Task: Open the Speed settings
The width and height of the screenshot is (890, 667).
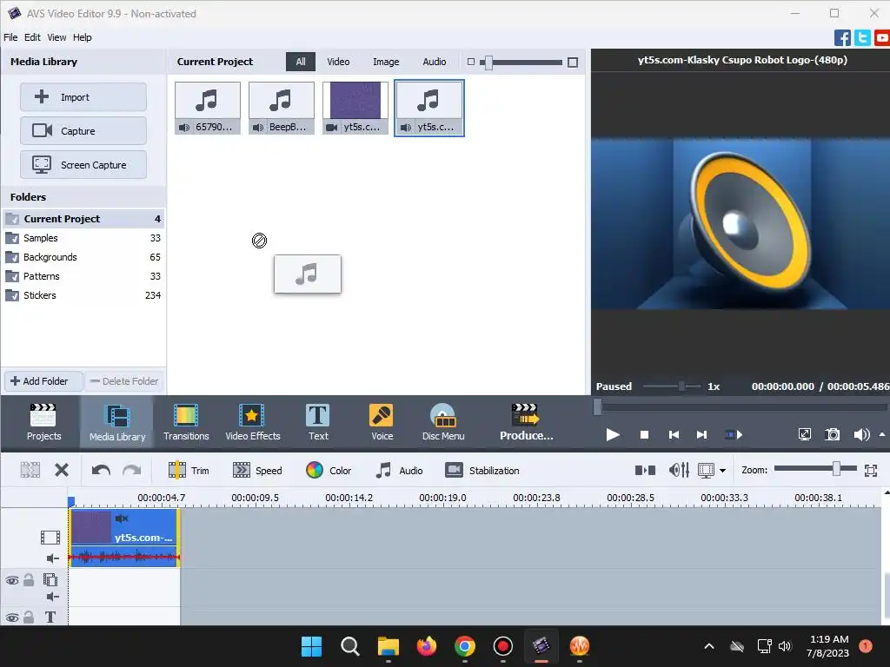Action: 257,470
